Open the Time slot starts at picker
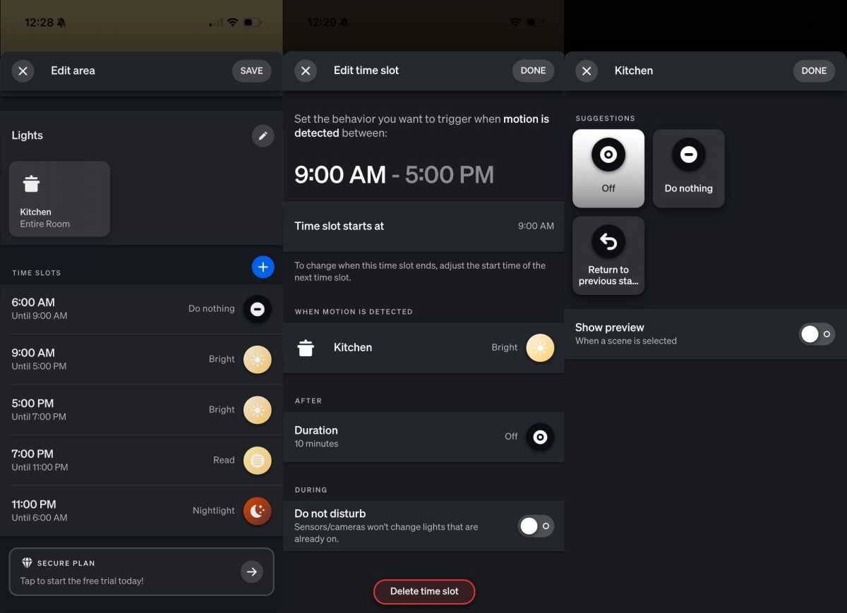 click(423, 226)
